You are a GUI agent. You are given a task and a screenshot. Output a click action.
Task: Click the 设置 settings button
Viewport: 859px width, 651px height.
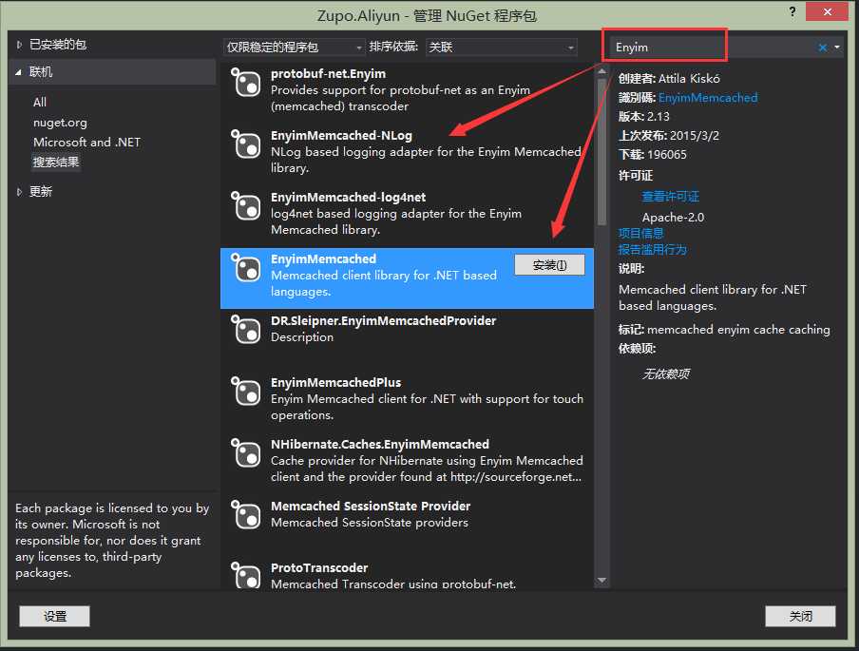point(55,617)
